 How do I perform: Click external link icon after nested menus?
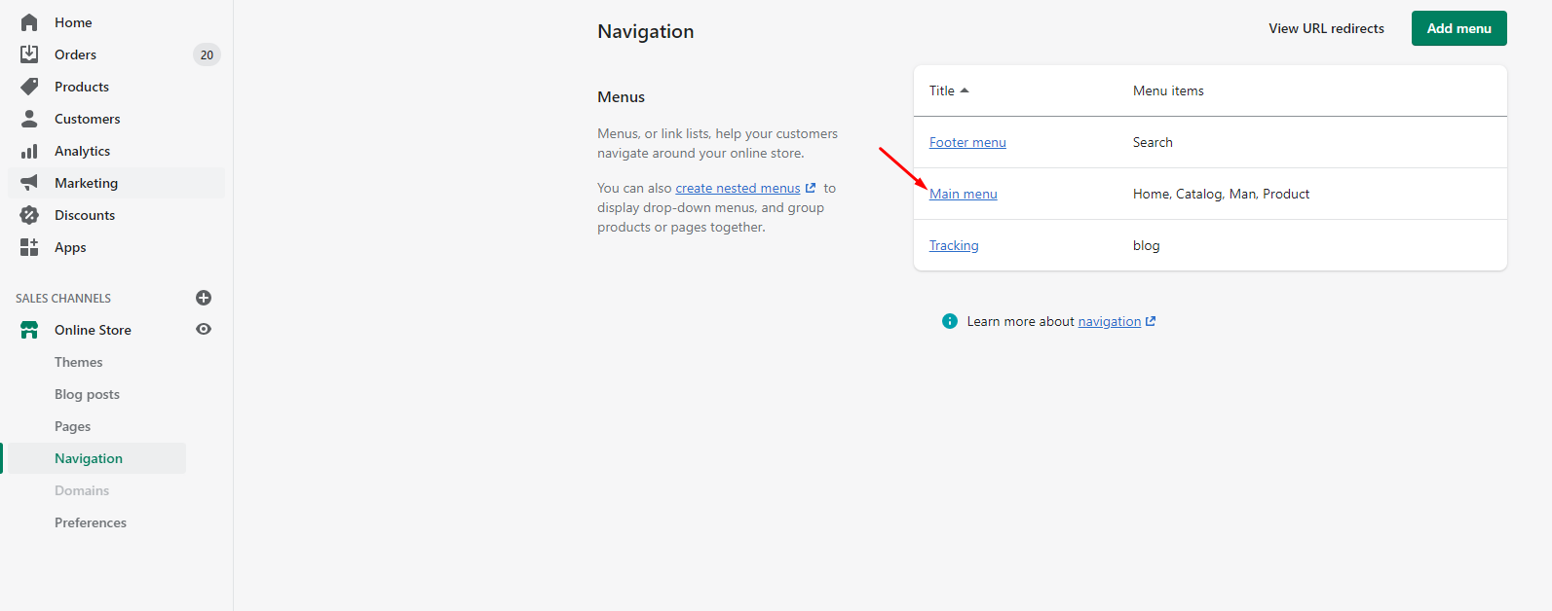[811, 188]
